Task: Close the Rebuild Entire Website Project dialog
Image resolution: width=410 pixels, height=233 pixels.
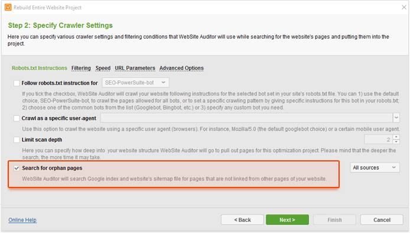Action: (404, 7)
